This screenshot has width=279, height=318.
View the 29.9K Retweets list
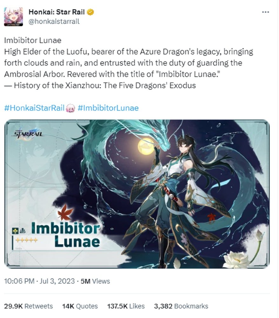(28, 306)
